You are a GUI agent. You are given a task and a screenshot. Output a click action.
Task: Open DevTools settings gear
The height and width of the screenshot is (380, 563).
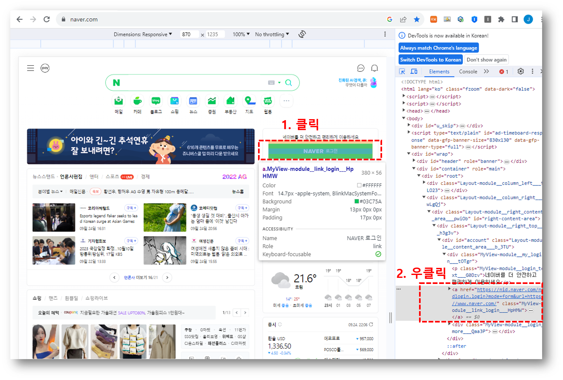[521, 71]
